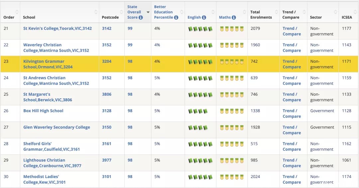The width and height of the screenshot is (359, 188).
Task: Click the English column header link
Action: click(194, 17)
